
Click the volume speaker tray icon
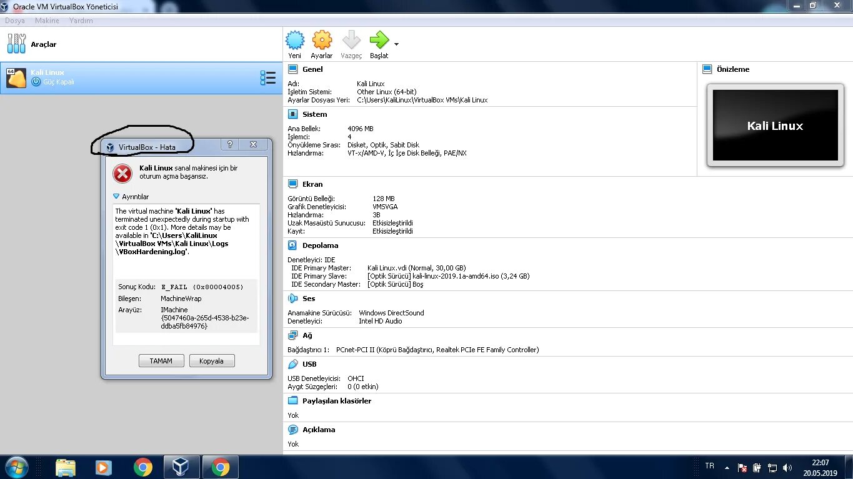(x=787, y=468)
